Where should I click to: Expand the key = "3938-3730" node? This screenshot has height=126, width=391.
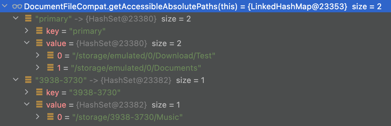pos(27,92)
